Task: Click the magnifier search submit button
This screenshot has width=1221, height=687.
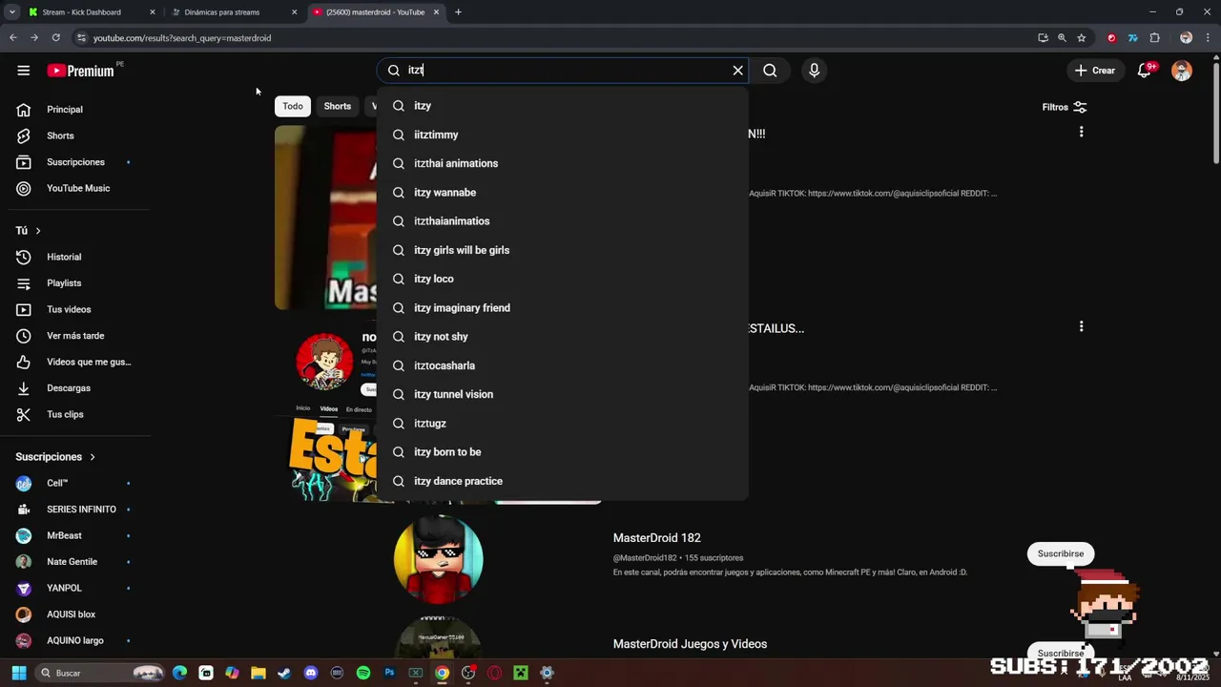Action: [770, 71]
